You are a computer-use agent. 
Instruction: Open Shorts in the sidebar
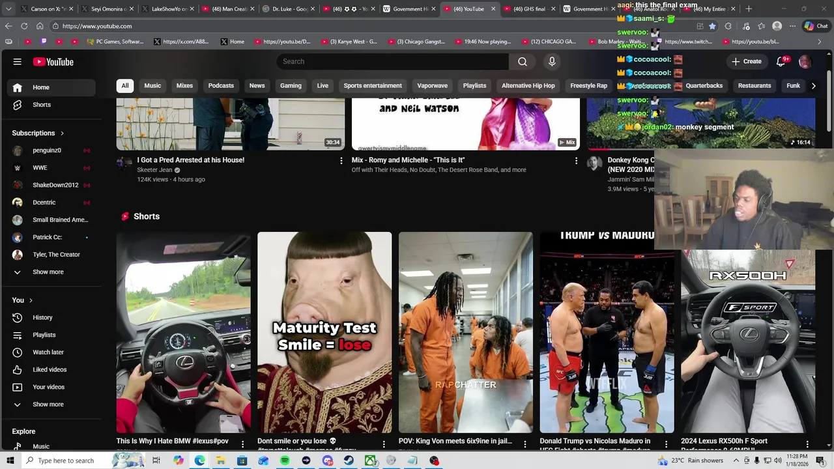pyautogui.click(x=51, y=105)
